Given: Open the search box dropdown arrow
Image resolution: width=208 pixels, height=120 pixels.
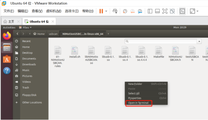Looking at the screenshot, I should click(x=199, y=41).
